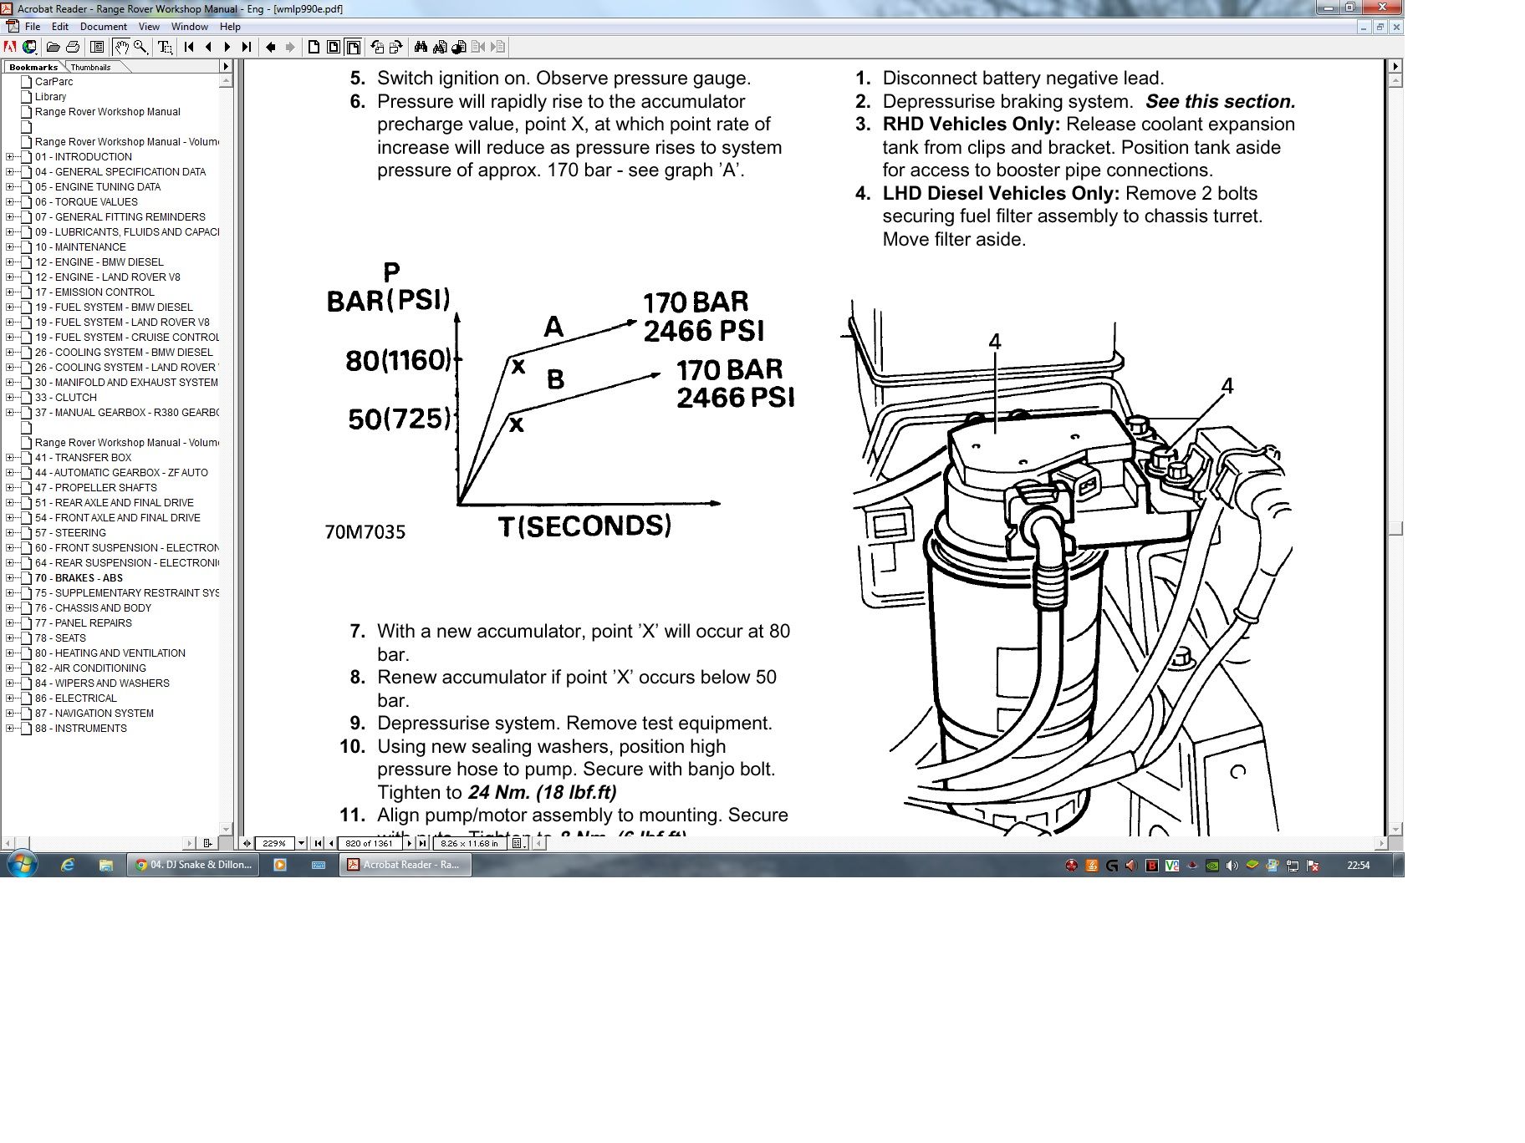Screen dimensions: 1525x1143
Task: Open Search with binoculars-and-pages icon
Action: 440,48
